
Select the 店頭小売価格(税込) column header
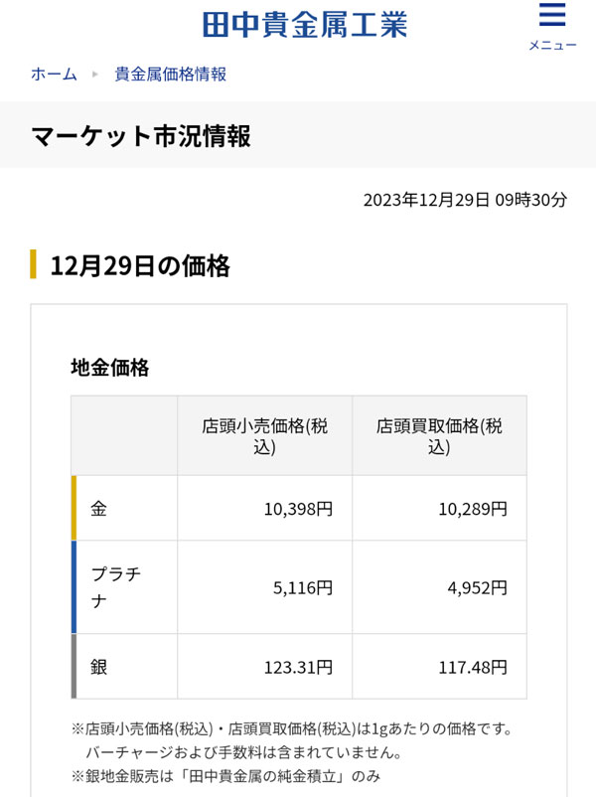coord(265,436)
